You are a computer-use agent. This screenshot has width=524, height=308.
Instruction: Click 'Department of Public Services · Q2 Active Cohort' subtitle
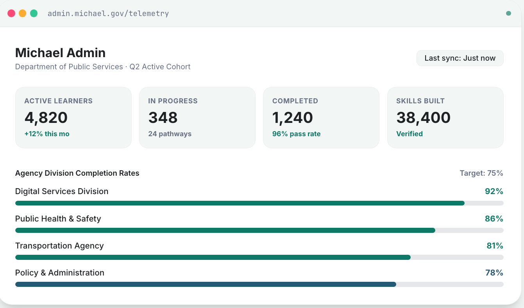pyautogui.click(x=103, y=67)
